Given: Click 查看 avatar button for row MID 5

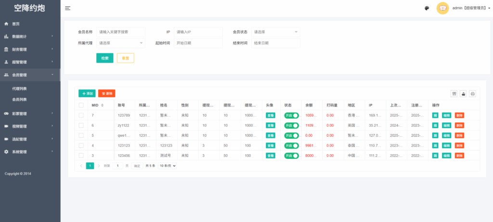Looking at the screenshot, I should coord(271,135).
